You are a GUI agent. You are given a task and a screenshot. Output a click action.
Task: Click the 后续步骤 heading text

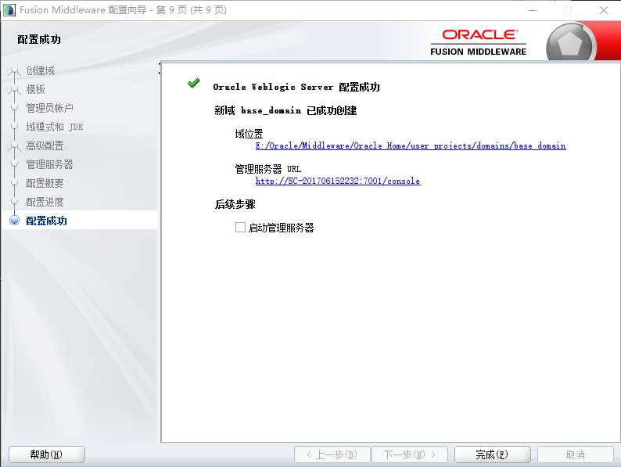tap(235, 204)
